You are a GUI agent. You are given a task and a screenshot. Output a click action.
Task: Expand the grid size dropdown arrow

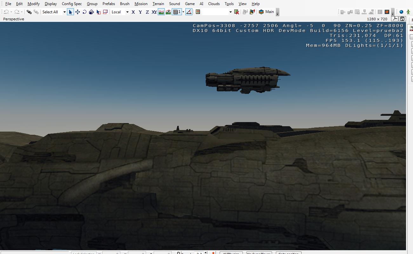coord(183,12)
